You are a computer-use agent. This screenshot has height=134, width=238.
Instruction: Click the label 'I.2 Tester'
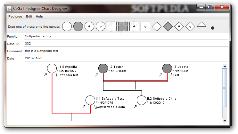(116, 67)
